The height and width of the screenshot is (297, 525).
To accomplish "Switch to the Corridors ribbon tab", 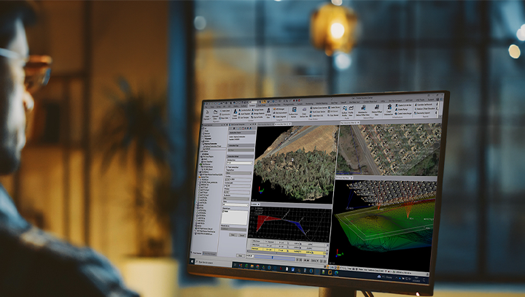I will click(252, 106).
